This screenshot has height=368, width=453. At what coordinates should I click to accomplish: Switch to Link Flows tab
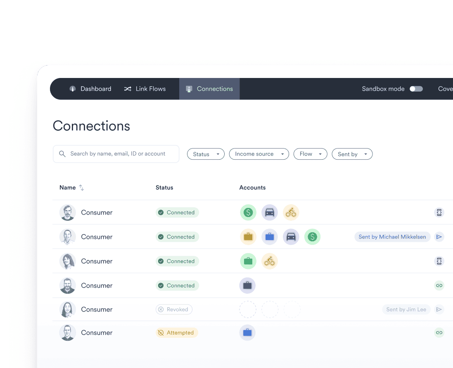coord(145,89)
